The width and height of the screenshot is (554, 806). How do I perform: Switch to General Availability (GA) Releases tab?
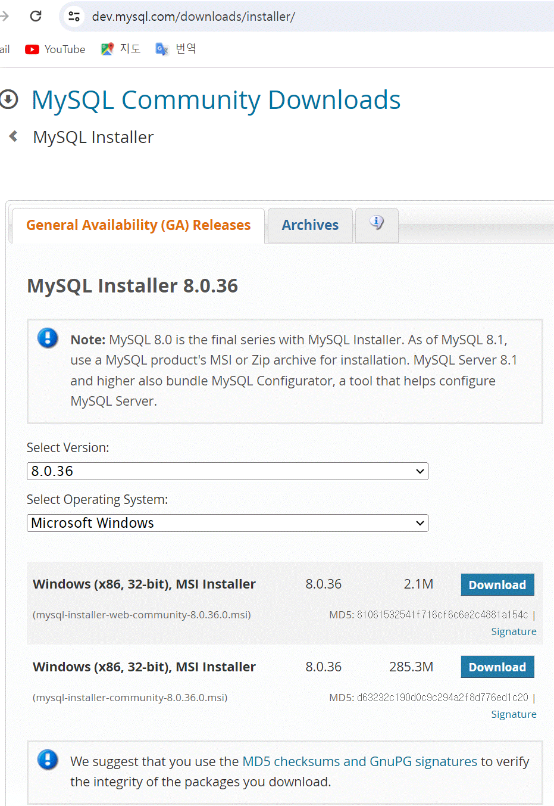(138, 225)
